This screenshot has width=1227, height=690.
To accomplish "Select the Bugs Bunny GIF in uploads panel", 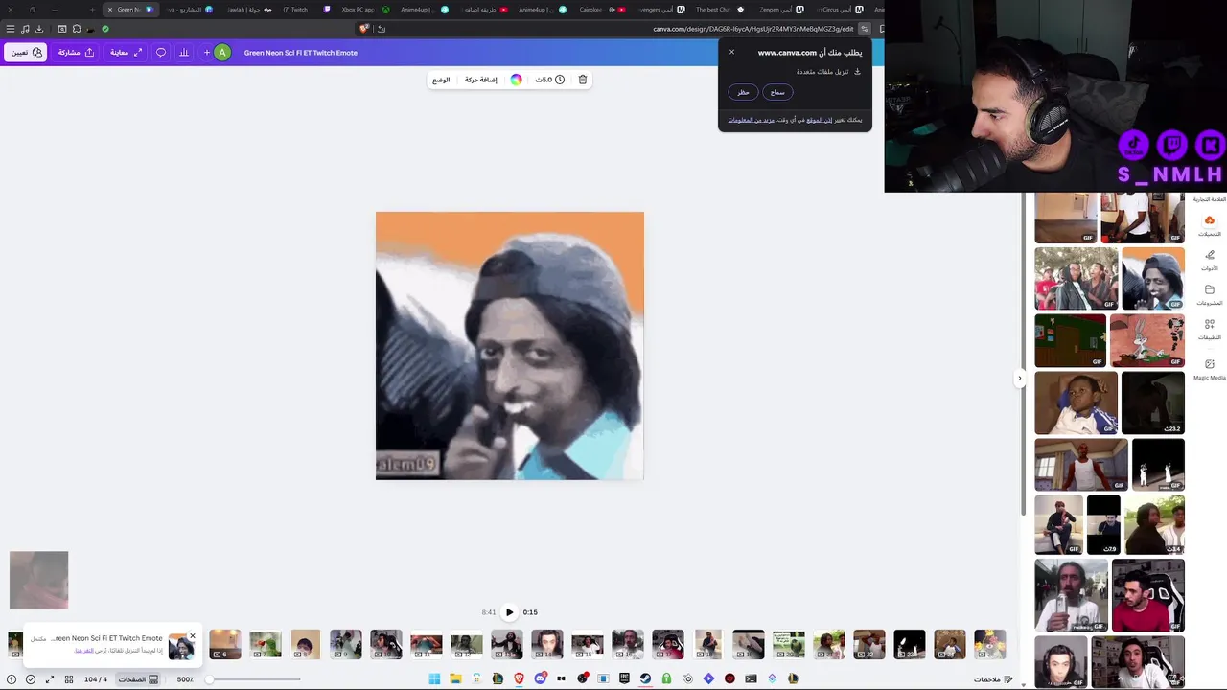I will (x=1147, y=340).
